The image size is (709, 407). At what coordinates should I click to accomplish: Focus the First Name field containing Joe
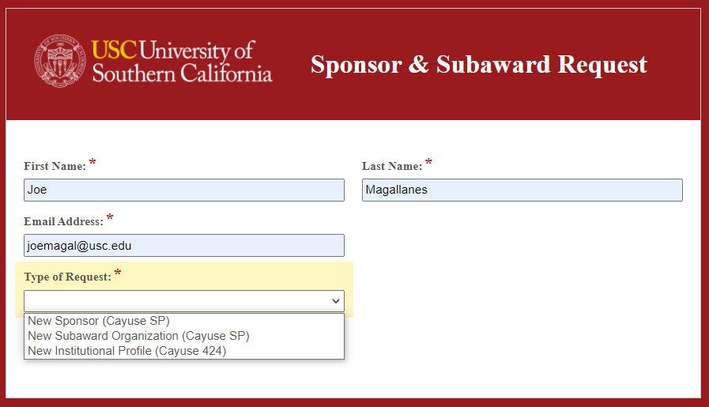(184, 190)
